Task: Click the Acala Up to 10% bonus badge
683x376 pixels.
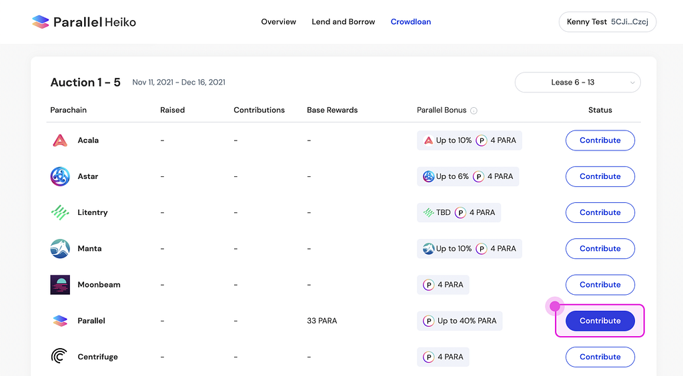Action: pyautogui.click(x=447, y=140)
